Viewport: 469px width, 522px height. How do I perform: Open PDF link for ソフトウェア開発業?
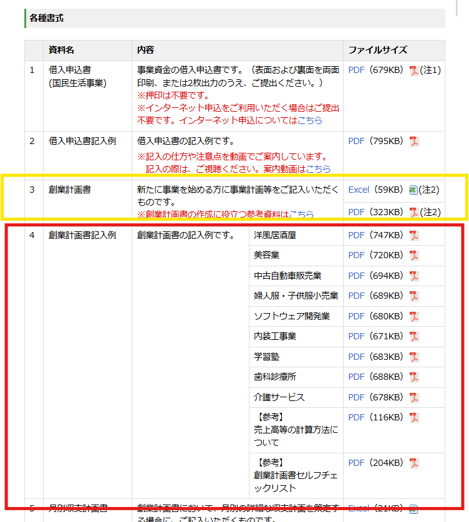coord(356,316)
